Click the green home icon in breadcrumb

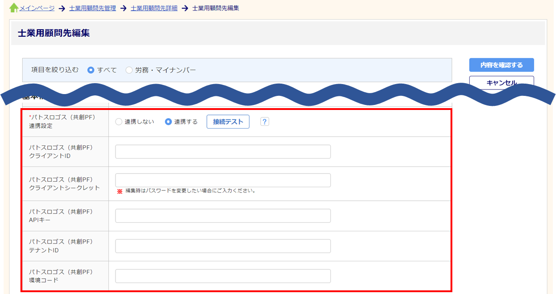(14, 8)
